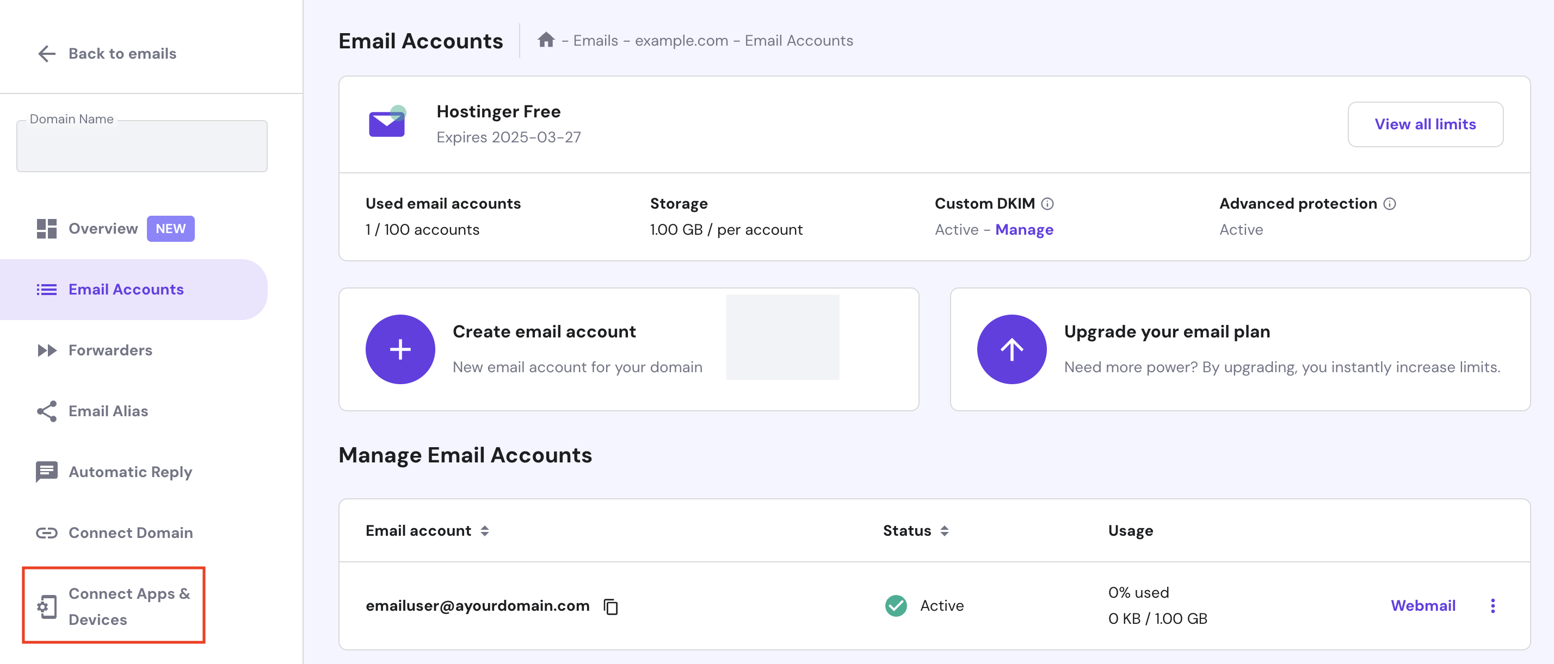This screenshot has height=664, width=1554.
Task: Click the Domain Name input field
Action: click(142, 146)
